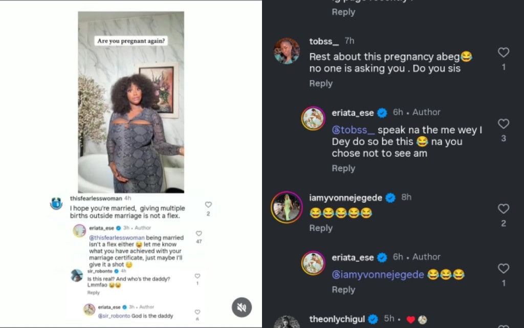Open the pregnant woman video post

pyautogui.click(x=131, y=102)
